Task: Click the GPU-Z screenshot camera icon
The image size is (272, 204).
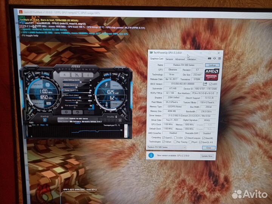Action: click(210, 59)
